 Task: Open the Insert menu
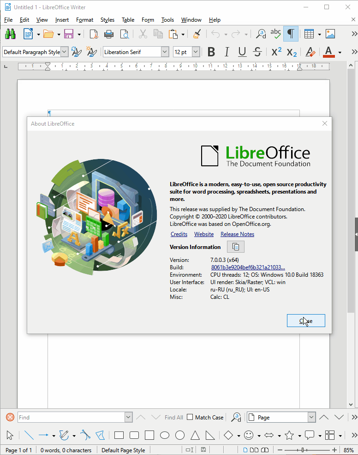62,20
